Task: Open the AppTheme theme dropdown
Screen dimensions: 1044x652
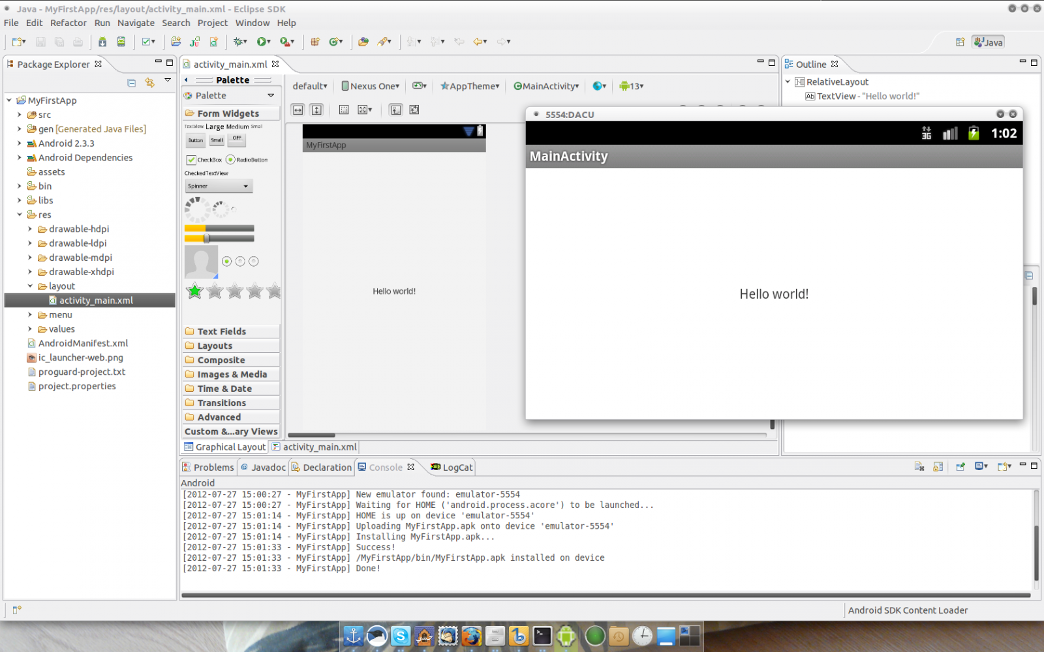Action: point(470,86)
